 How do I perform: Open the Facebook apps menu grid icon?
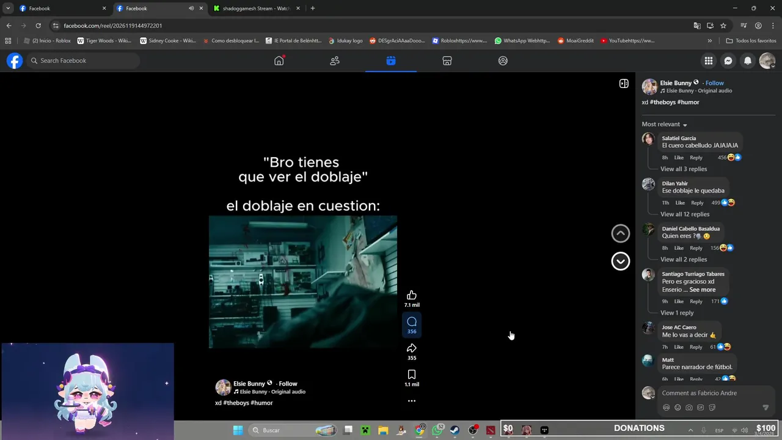pos(709,61)
